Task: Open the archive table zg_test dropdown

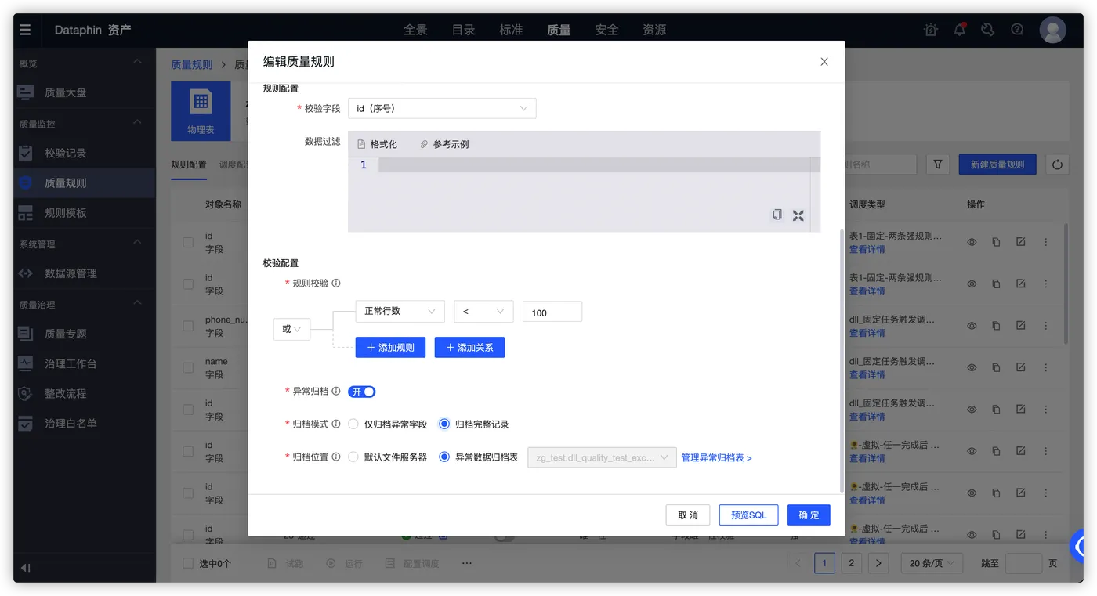Action: [x=602, y=457]
